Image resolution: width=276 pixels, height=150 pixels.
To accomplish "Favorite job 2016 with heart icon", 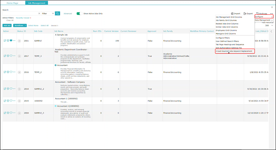I will tap(11, 72).
